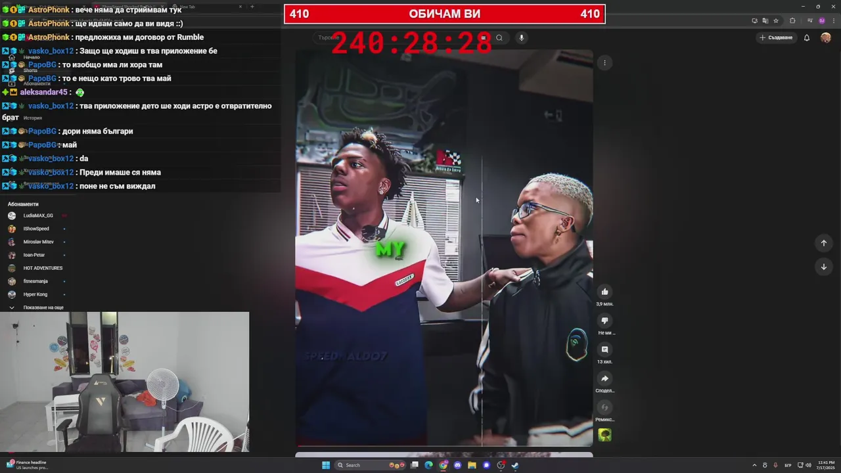The width and height of the screenshot is (841, 473).
Task: Open the Chrome extensions puzzle icon
Action: point(792,20)
